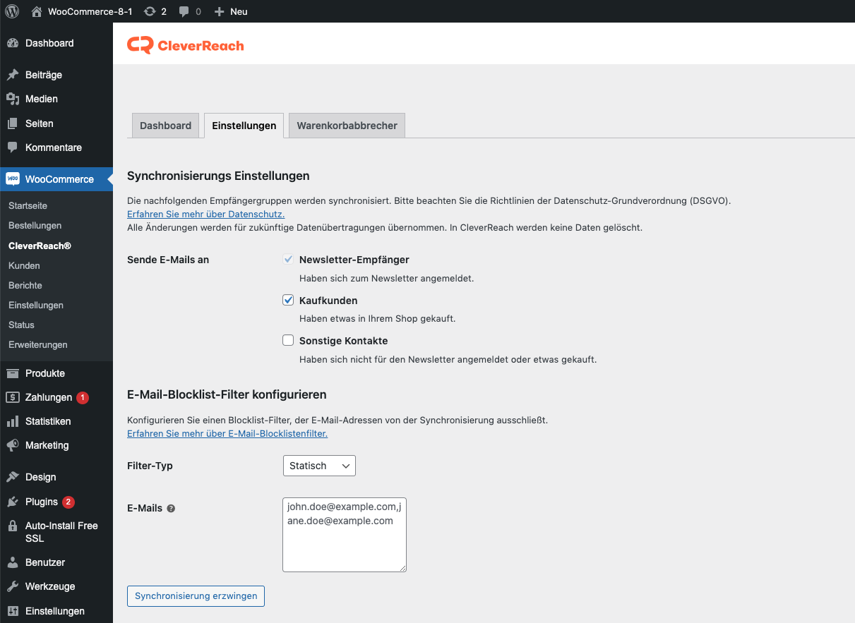This screenshot has height=623, width=855.
Task: Click the comments bubble icon in admin bar
Action: (x=184, y=12)
